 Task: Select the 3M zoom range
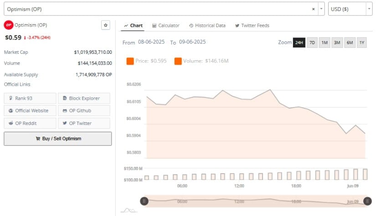[x=337, y=43]
